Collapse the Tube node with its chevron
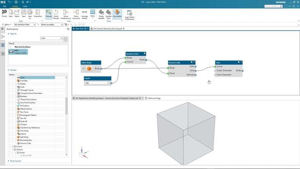Image resolution: width=300 pixels, height=169 pixels. [x=241, y=62]
